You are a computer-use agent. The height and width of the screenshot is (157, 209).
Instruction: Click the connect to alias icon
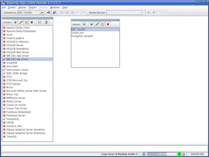tap(84, 24)
